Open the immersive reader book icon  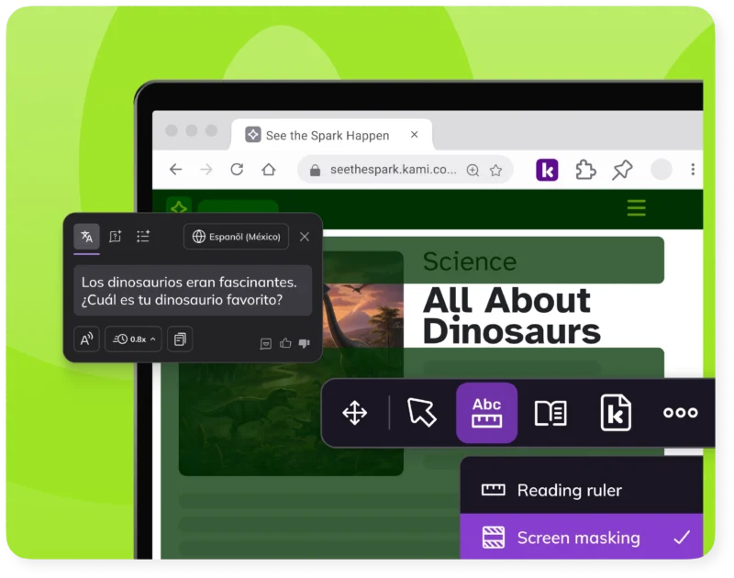coord(550,413)
